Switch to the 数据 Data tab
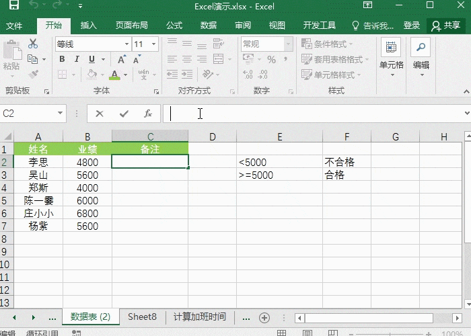Image resolution: width=471 pixels, height=336 pixels. [x=209, y=26]
